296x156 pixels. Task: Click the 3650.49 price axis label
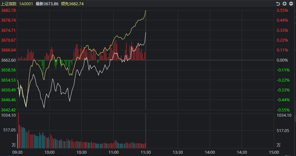coord(9,90)
